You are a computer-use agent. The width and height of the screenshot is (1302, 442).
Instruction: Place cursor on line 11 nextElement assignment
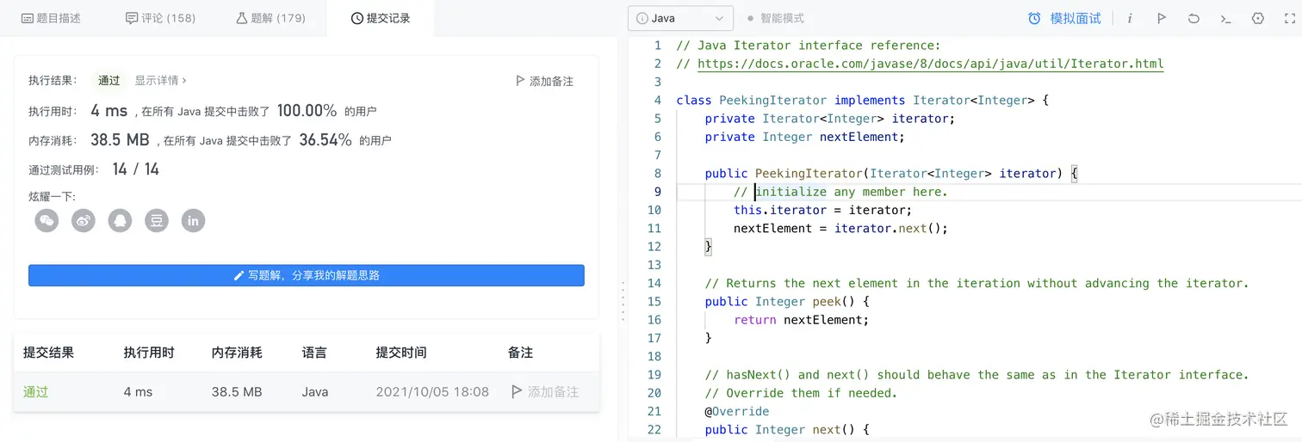[x=840, y=228]
